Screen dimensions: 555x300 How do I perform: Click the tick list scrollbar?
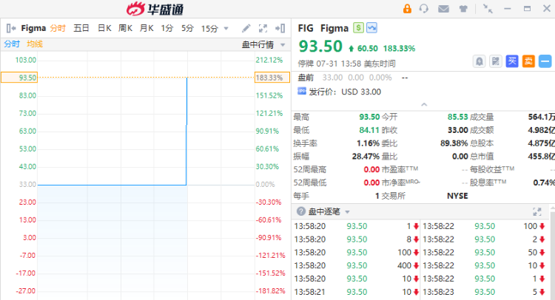point(552,253)
